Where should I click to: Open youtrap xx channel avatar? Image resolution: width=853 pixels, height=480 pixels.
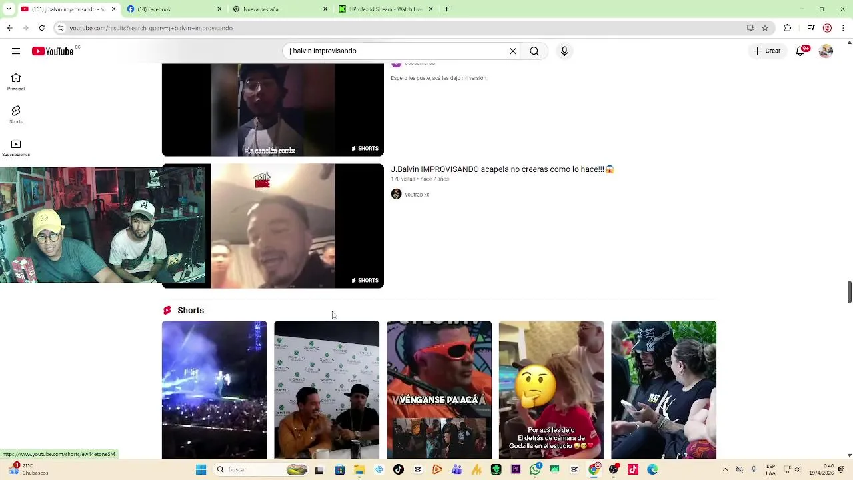coord(396,194)
